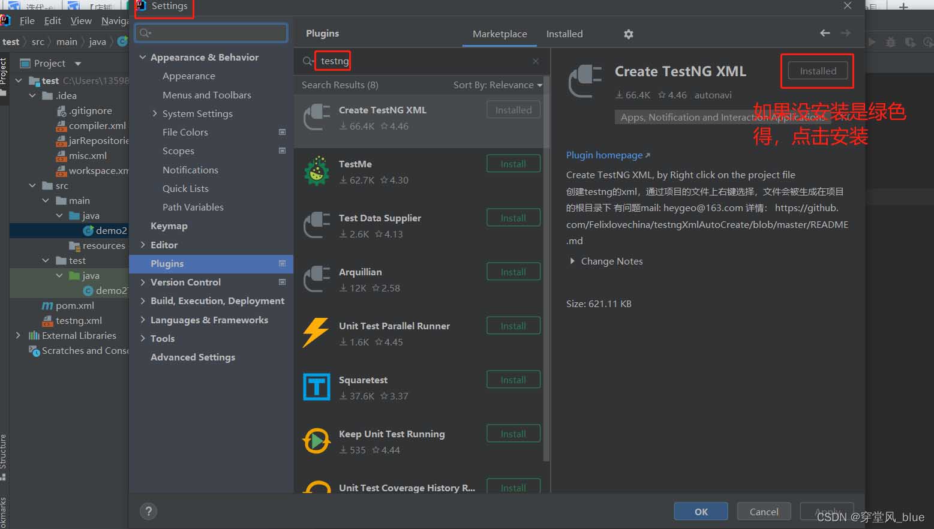Viewport: 934px width, 529px height.
Task: Click the Cancel button
Action: [764, 512]
